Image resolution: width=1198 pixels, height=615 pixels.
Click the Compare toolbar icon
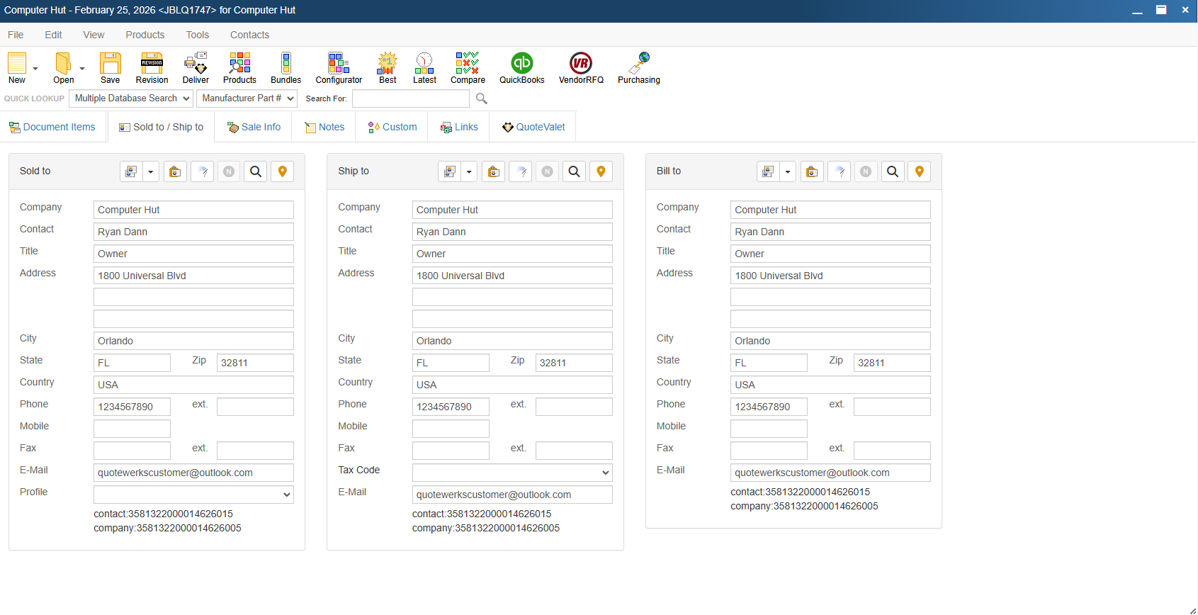(x=468, y=67)
